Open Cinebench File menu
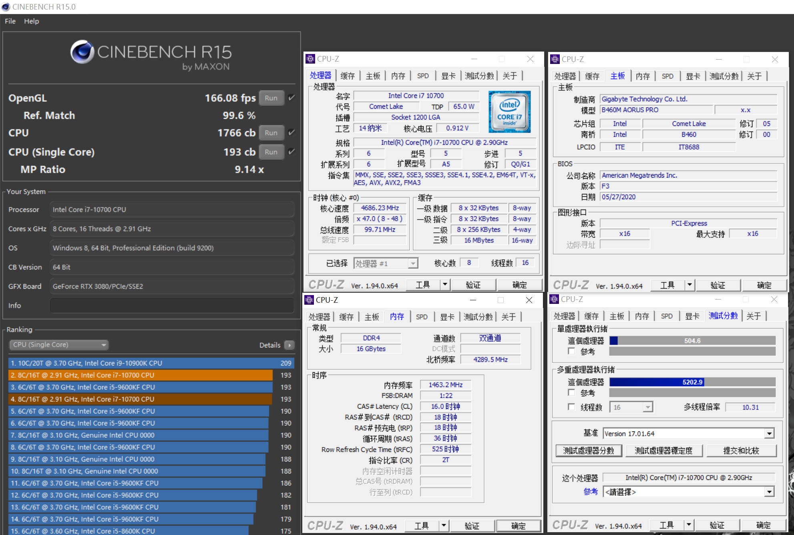The width and height of the screenshot is (794, 535). tap(10, 21)
